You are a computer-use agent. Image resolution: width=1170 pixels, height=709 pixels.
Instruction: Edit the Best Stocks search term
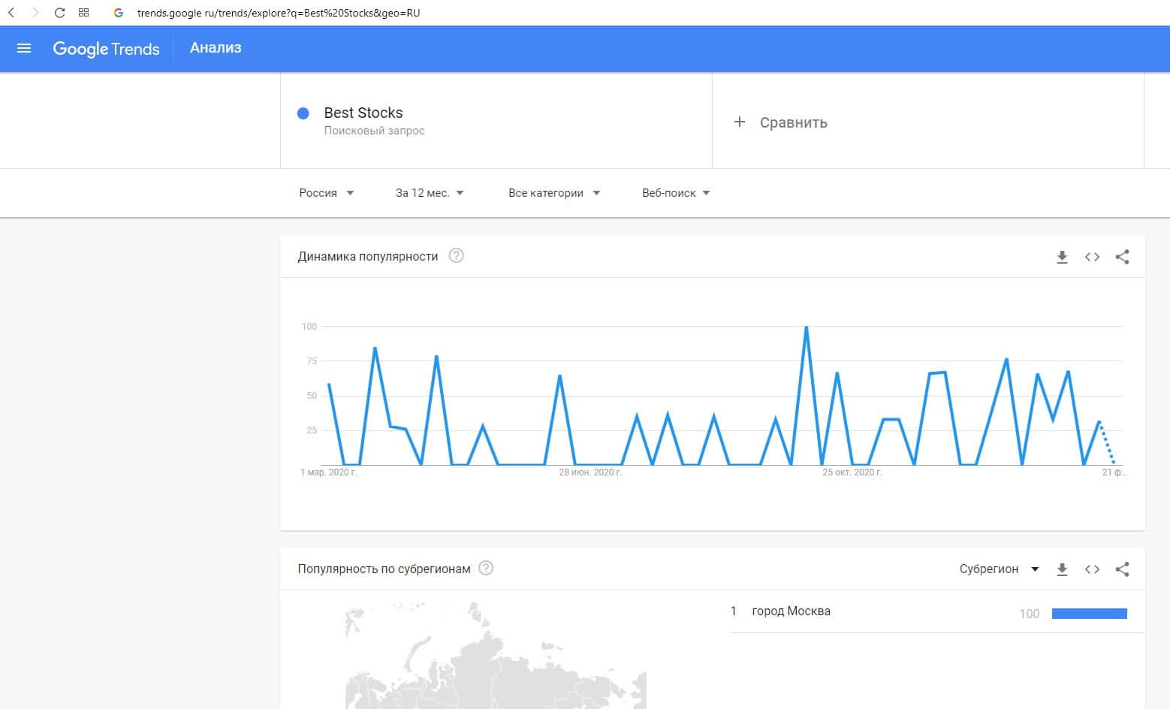pos(363,113)
